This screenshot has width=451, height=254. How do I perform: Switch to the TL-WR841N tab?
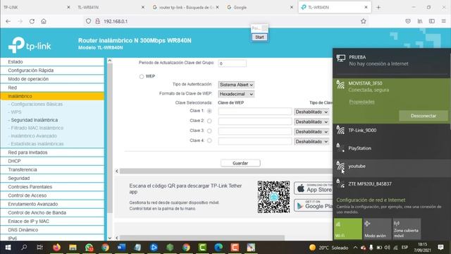point(111,8)
